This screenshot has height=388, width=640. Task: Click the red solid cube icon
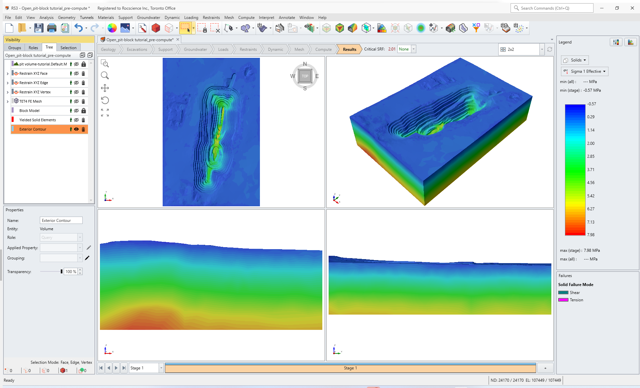click(x=156, y=28)
